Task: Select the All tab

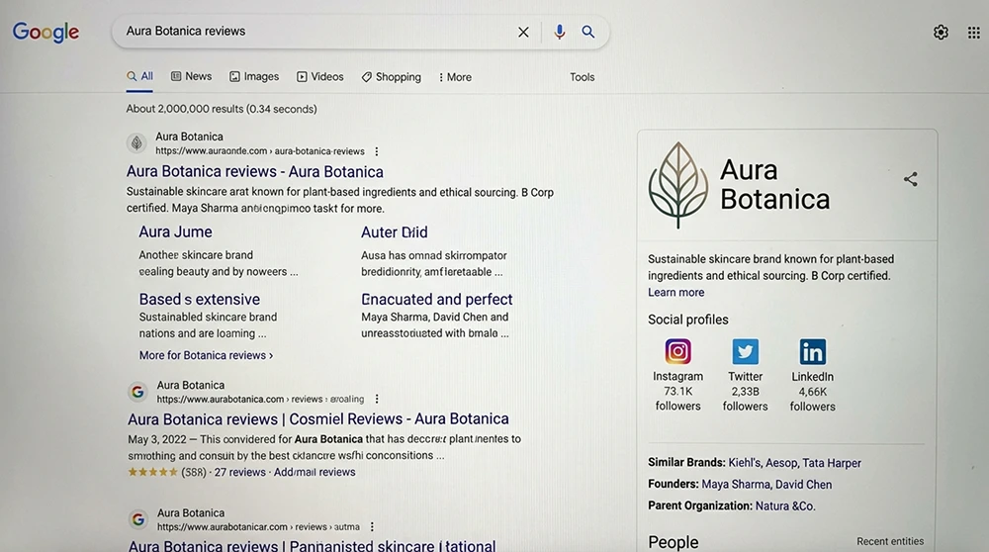Action: click(139, 76)
